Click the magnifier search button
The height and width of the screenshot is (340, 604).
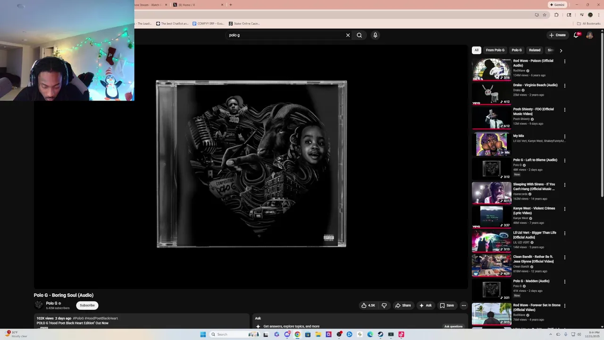coord(359,35)
